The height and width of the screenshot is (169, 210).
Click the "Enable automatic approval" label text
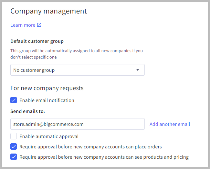pos(49,136)
